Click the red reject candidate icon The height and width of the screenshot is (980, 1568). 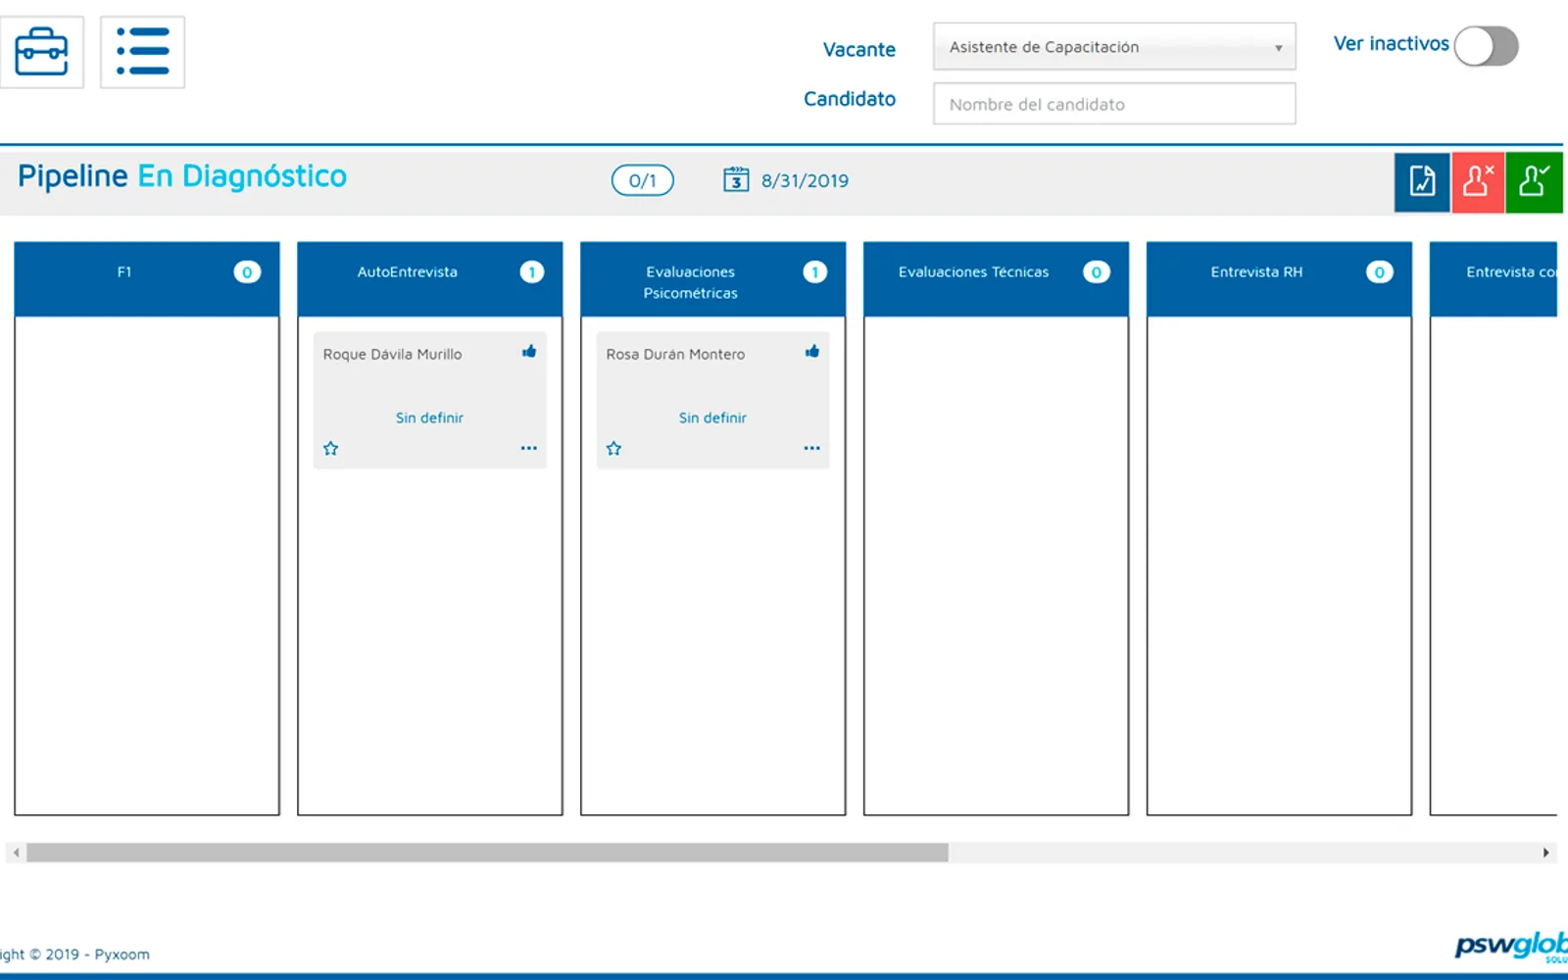click(x=1478, y=182)
